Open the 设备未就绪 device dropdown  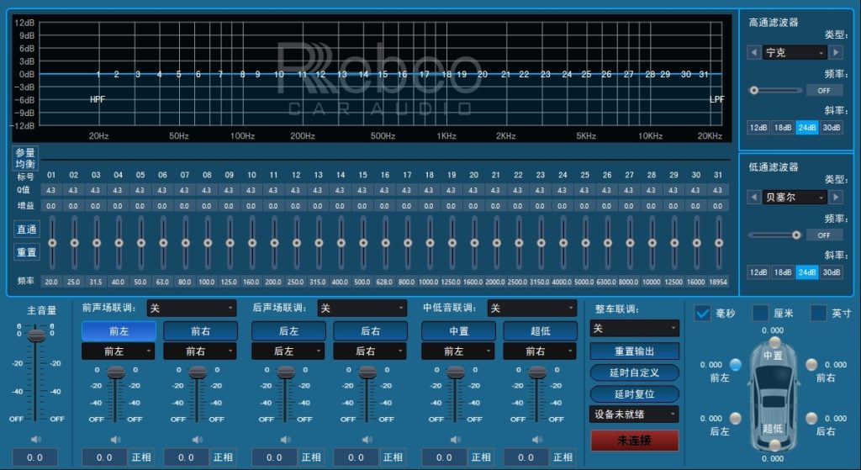[634, 414]
